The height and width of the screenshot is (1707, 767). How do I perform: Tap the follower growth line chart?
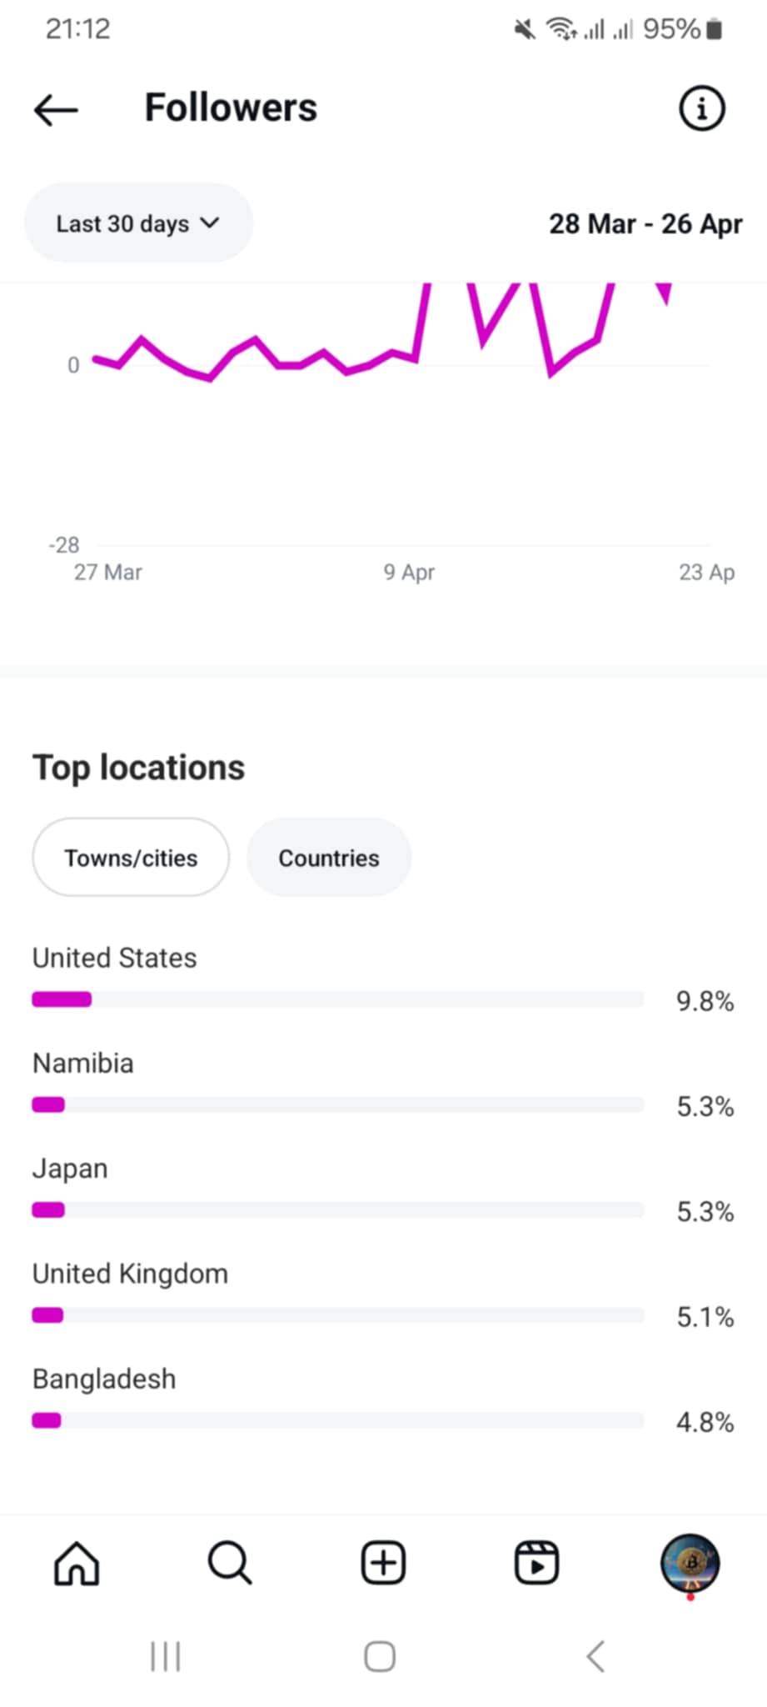(400, 417)
